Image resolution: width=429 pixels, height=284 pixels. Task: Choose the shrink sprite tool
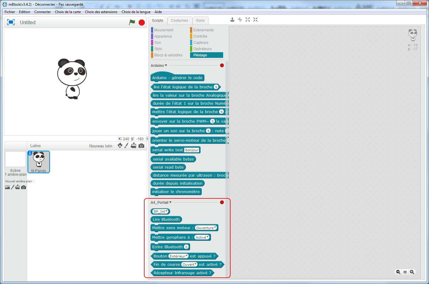coord(255,20)
